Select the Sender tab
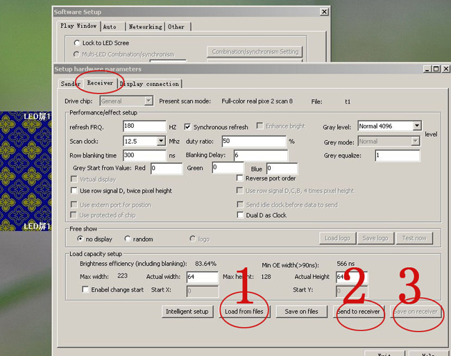The width and height of the screenshot is (451, 356). (x=70, y=83)
